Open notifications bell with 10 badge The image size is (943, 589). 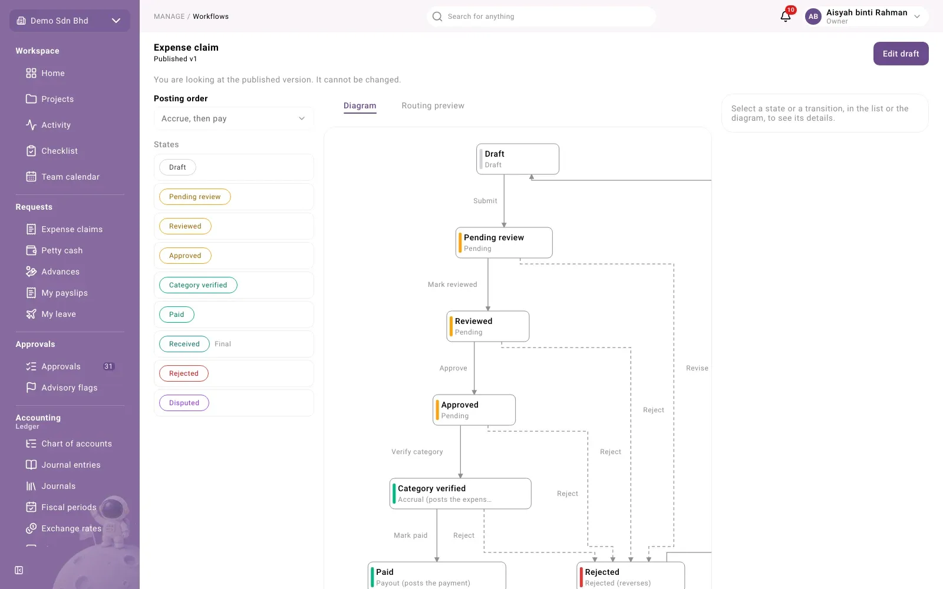[786, 16]
